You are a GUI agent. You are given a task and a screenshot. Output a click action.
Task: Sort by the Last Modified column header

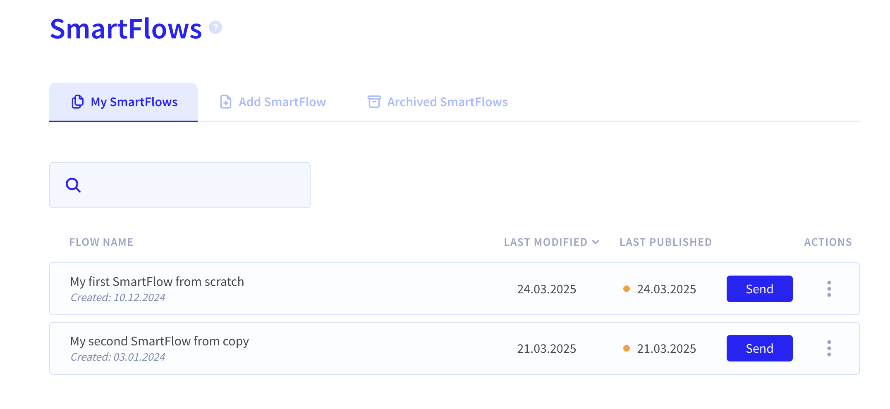[545, 242]
